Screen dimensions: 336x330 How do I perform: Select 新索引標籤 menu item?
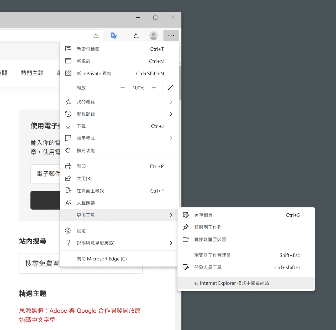119,49
